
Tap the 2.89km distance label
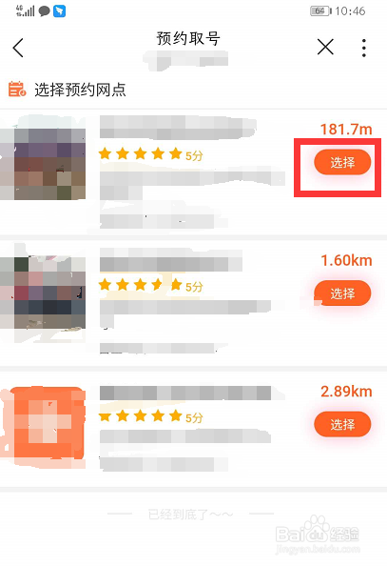(346, 392)
